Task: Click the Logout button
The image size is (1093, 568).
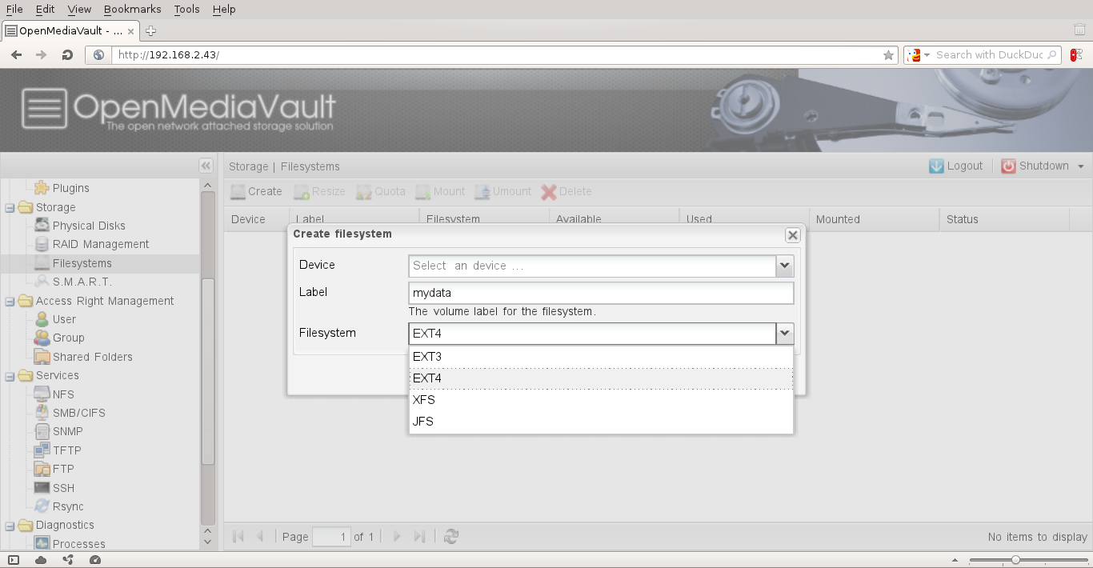Action: click(x=955, y=166)
